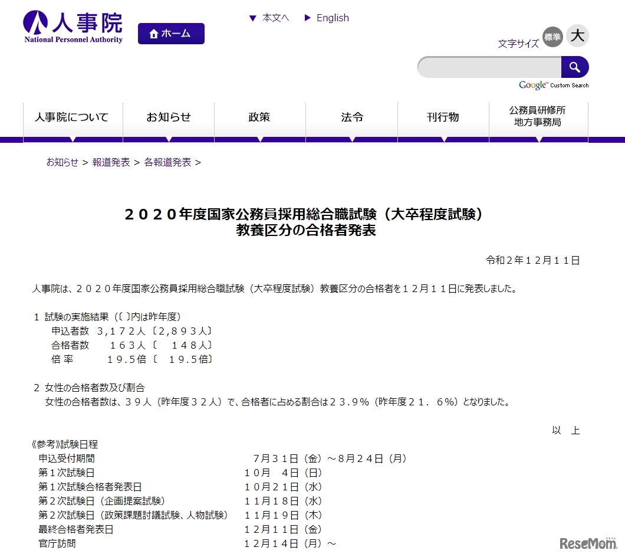Open the 各報道発表 breadcrumb link

coord(167,162)
